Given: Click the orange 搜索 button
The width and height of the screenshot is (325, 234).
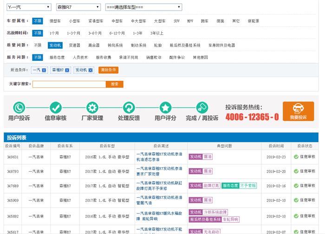Looking at the screenshot, I should (115, 84).
